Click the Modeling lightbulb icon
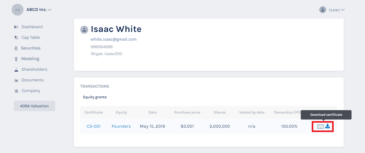The height and width of the screenshot is (153, 365). (16, 59)
